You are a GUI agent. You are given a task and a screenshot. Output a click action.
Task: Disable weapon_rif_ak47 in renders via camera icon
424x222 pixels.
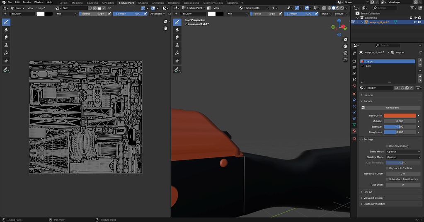420,22
